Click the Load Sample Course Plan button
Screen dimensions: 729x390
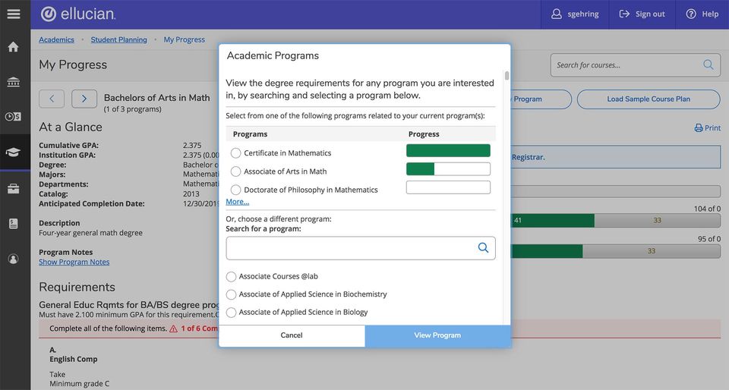pyautogui.click(x=648, y=99)
